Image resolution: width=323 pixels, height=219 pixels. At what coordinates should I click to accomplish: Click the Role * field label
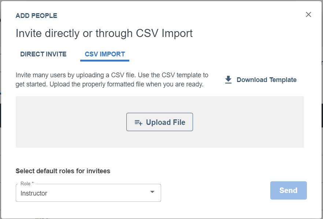(27, 183)
